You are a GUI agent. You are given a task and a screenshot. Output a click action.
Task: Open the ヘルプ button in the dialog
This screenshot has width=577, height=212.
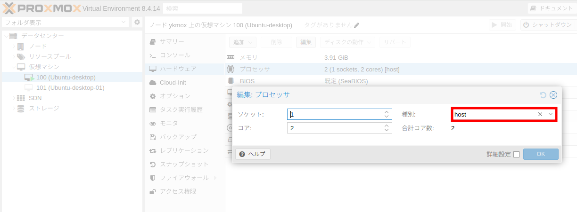pyautogui.click(x=253, y=154)
